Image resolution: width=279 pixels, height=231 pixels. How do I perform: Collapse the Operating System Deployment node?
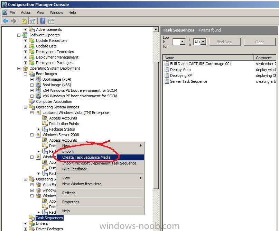click(19, 68)
